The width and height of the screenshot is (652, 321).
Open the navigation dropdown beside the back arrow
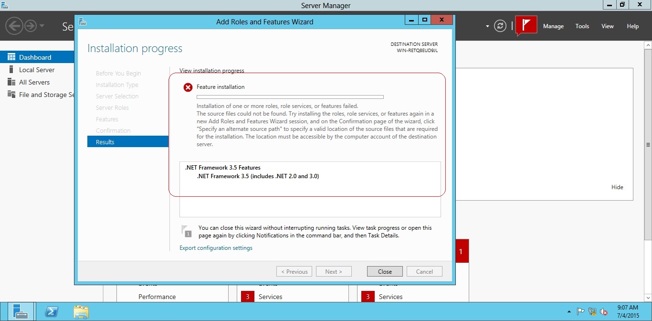[x=41, y=26]
